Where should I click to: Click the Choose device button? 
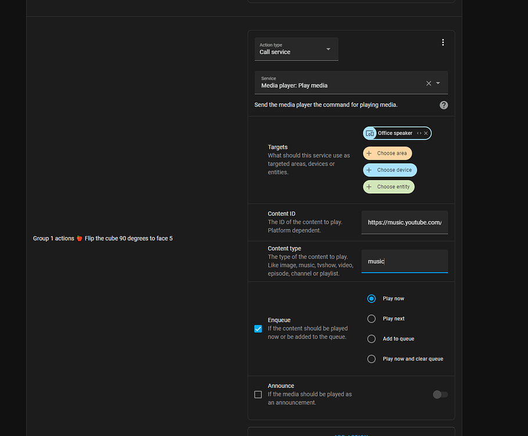[390, 170]
